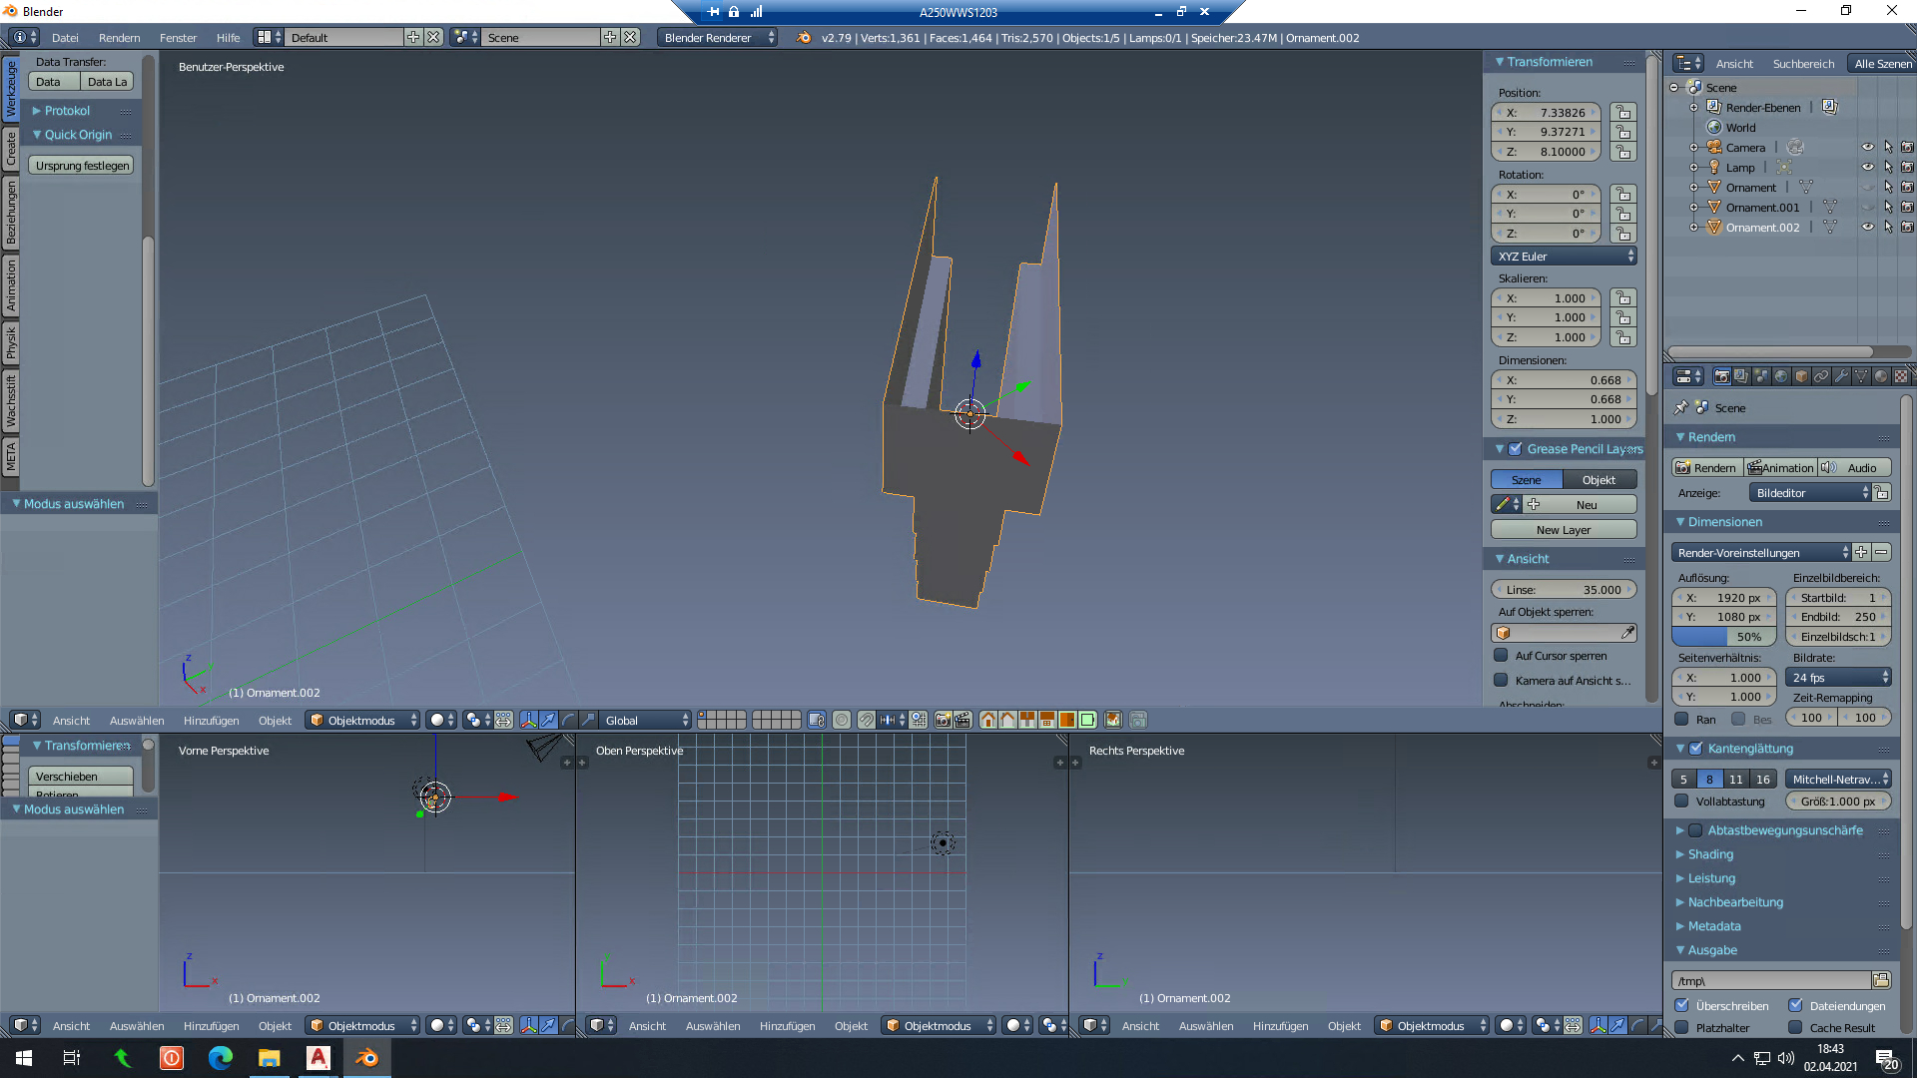Click the OpenGL render camera icon
Image resolution: width=1917 pixels, height=1078 pixels.
point(943,720)
